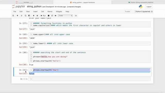
Task: Open the command palette keyboard icon
Action: pyautogui.click(x=76, y=16)
